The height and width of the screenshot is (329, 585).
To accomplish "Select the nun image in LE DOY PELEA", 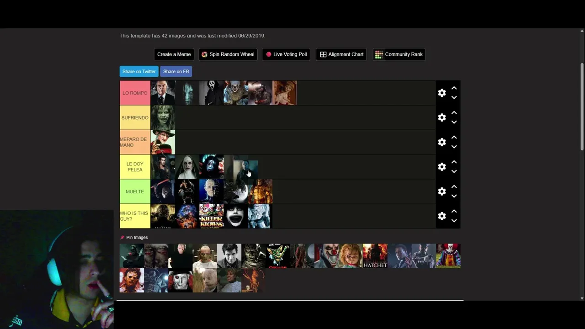I will [x=187, y=167].
